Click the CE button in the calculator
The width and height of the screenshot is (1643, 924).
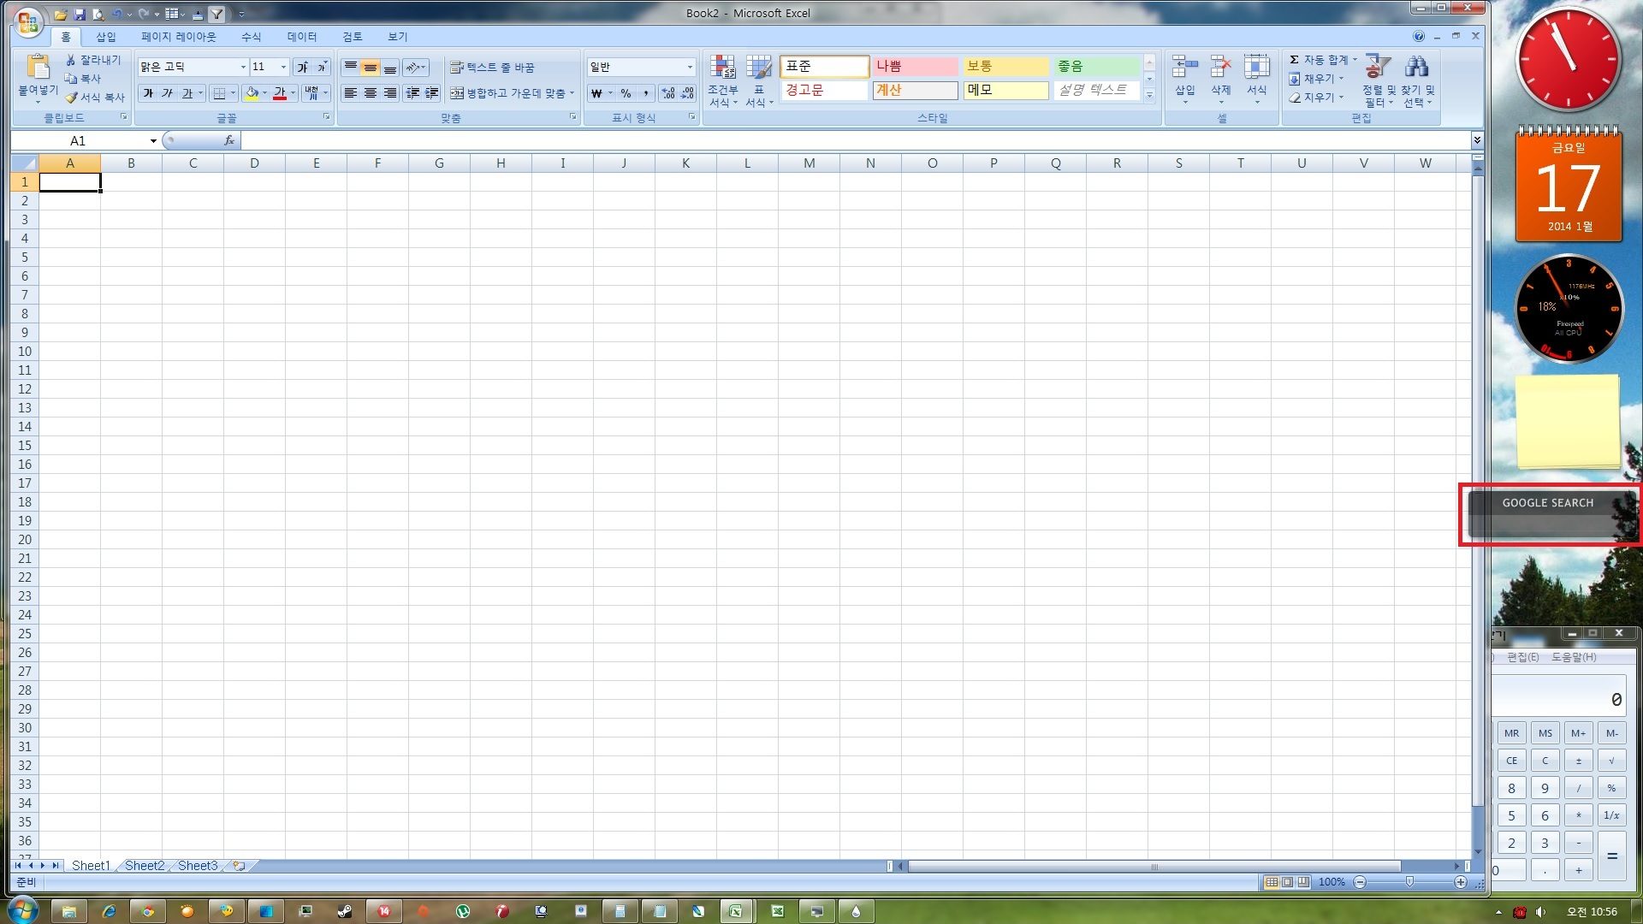(x=1511, y=761)
